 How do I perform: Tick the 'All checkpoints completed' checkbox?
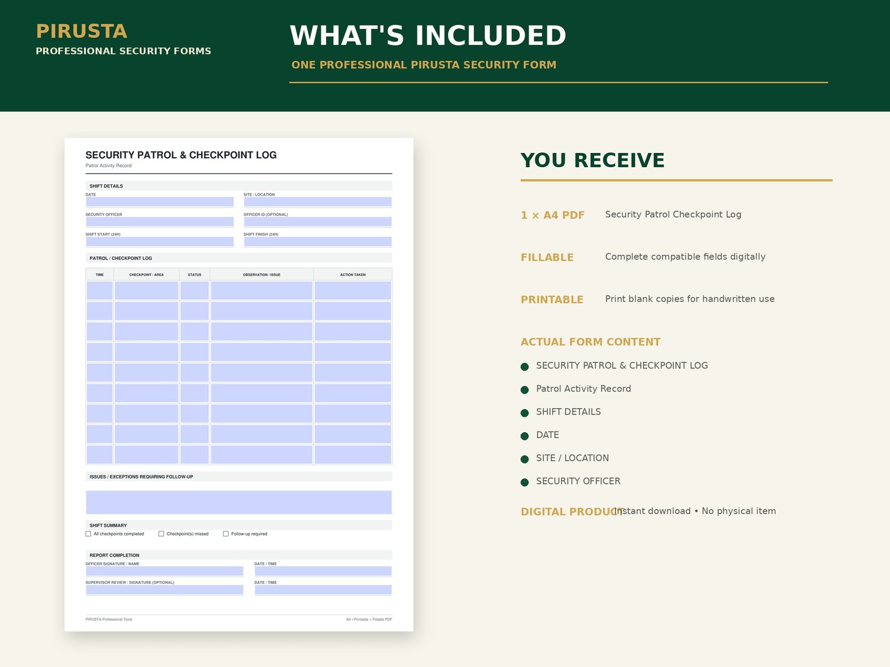[88, 534]
